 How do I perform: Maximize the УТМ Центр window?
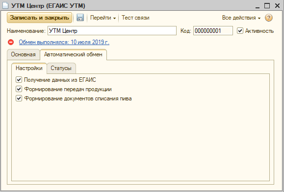click(x=267, y=5)
